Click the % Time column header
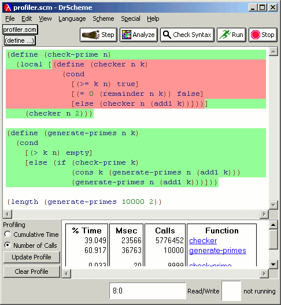281x305 pixels. click(87, 230)
